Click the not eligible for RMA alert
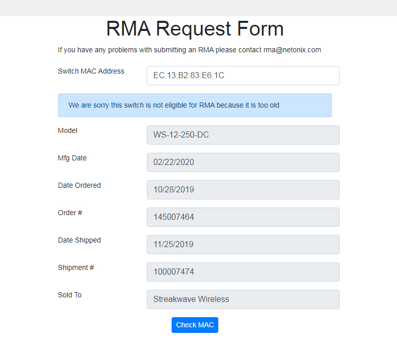 [194, 106]
